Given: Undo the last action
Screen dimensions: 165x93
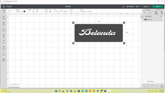Looking at the screenshot, I should coord(9,11).
